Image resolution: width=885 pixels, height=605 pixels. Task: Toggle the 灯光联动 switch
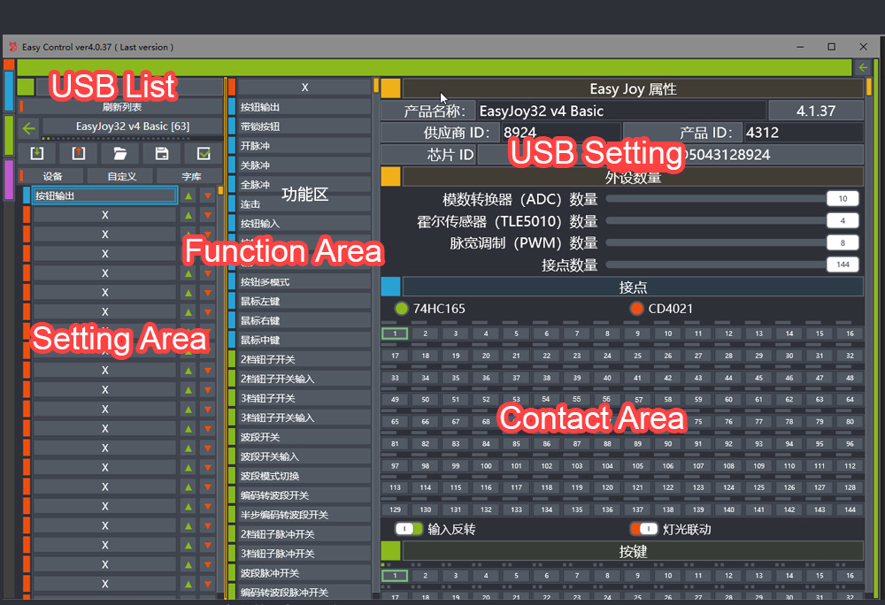(x=643, y=529)
